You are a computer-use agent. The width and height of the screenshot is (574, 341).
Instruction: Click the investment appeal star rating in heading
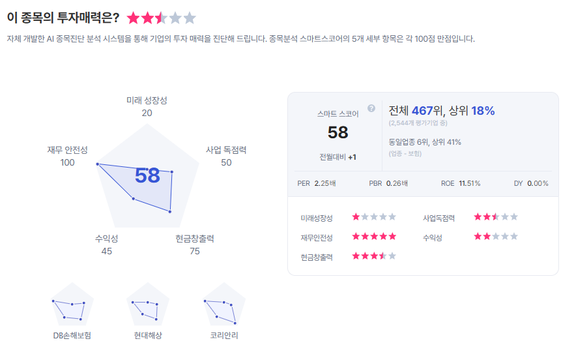coord(161,18)
